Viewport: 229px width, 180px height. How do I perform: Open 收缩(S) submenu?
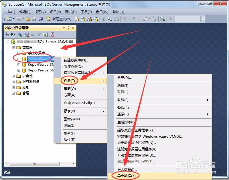coord(159,100)
